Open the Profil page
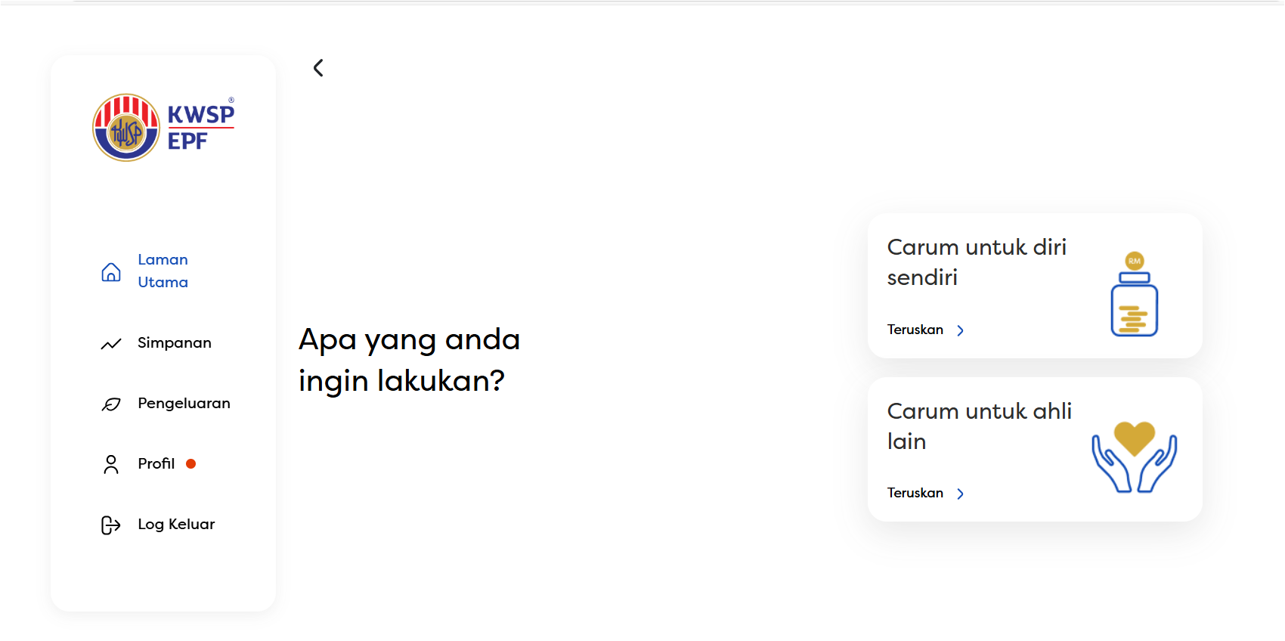1285x641 pixels. 156,463
